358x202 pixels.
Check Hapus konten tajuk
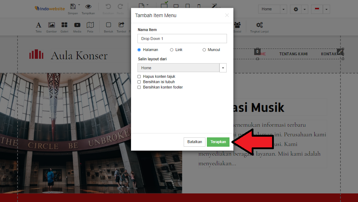(139, 76)
